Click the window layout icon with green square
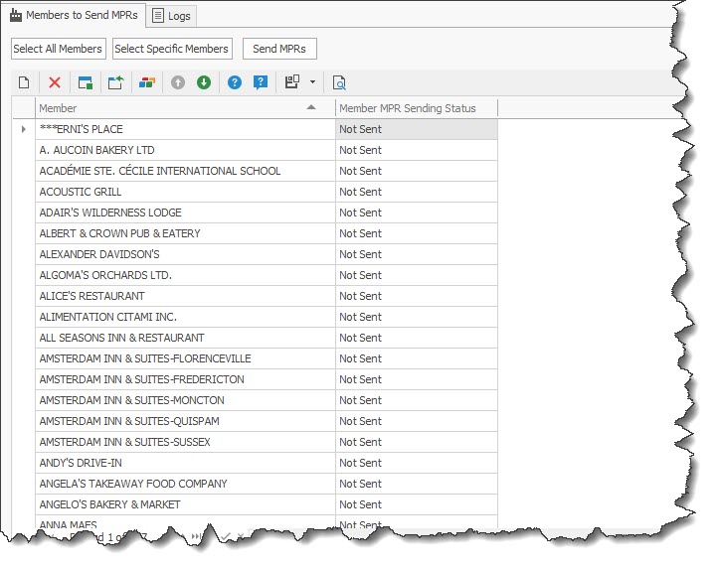718x568 pixels. pos(86,82)
